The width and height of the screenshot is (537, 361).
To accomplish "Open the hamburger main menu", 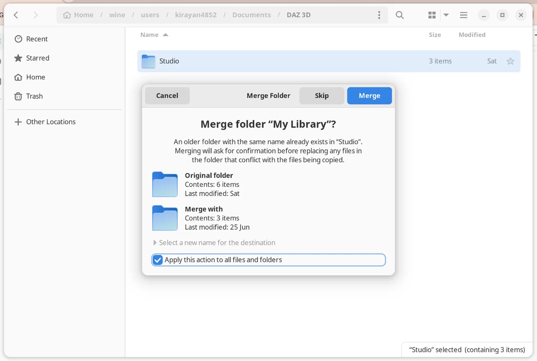I will pyautogui.click(x=464, y=15).
